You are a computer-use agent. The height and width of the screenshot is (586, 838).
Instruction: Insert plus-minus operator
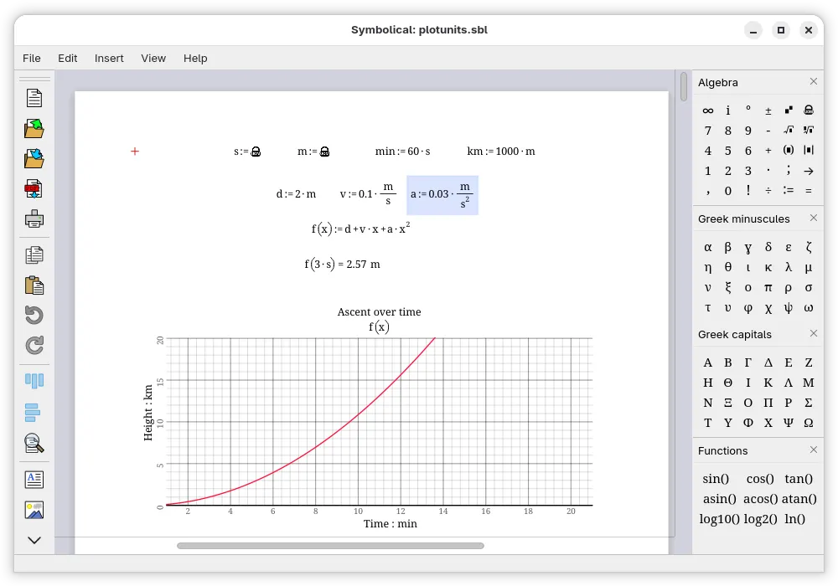pyautogui.click(x=768, y=111)
